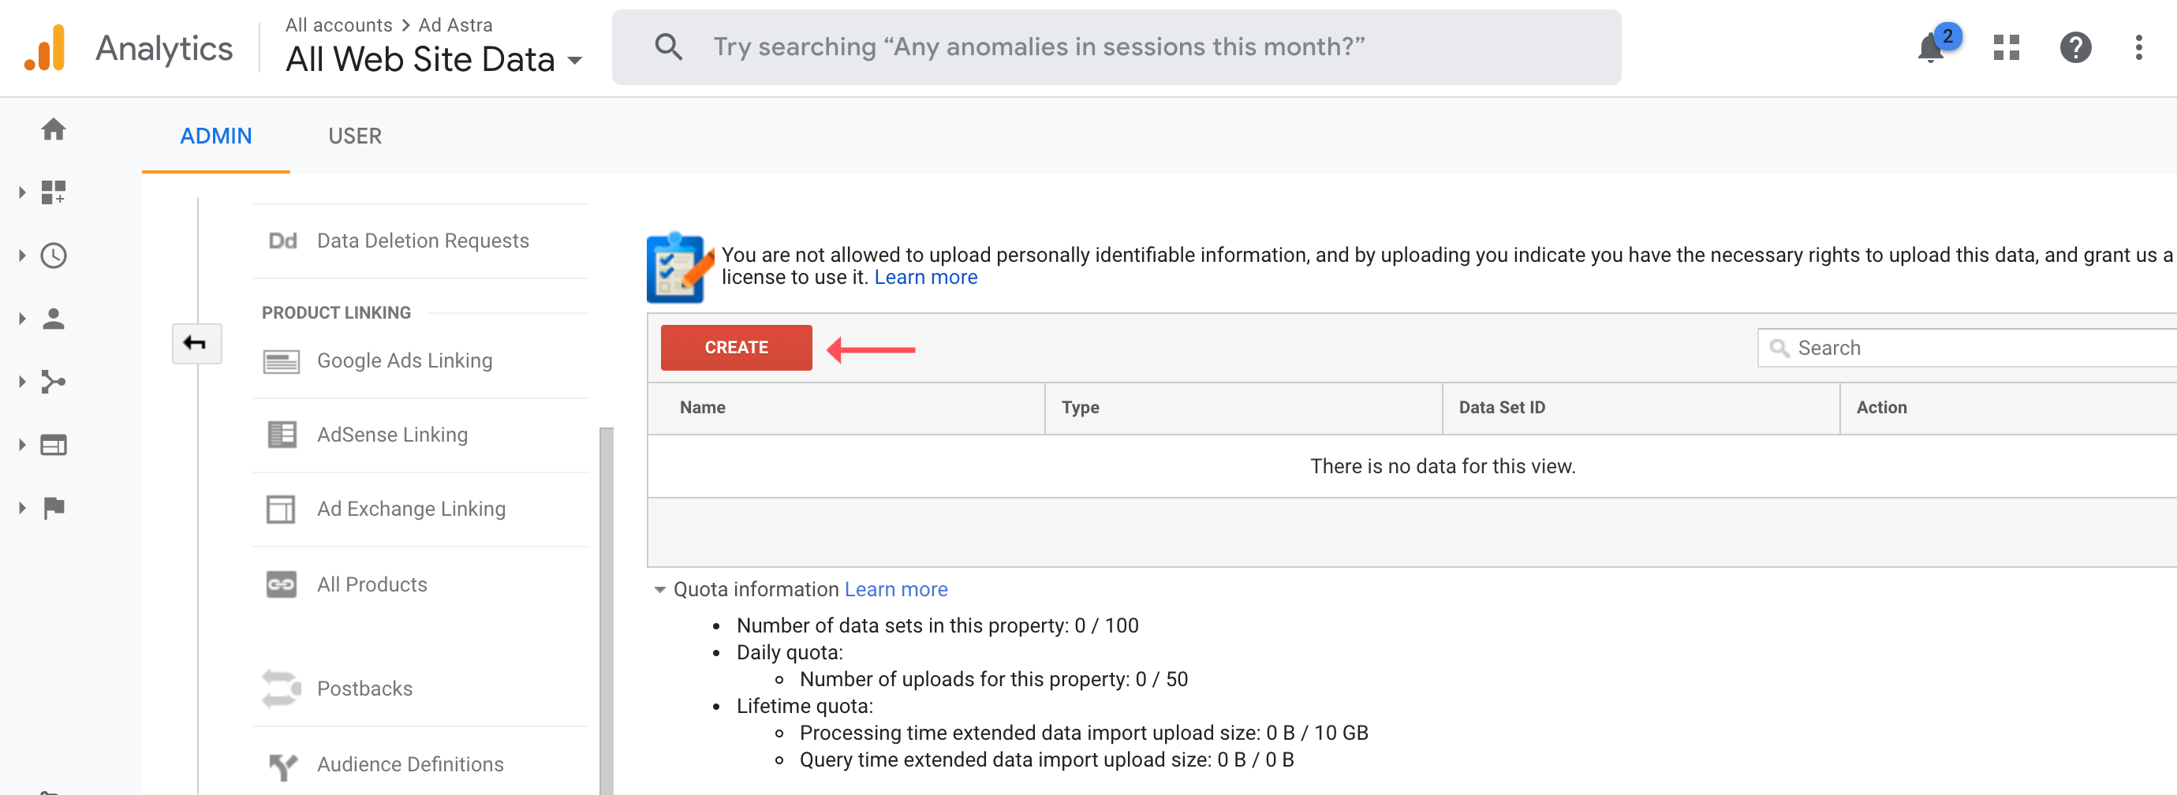Click the Home icon in sidebar
This screenshot has height=795, width=2177.
pyautogui.click(x=54, y=129)
